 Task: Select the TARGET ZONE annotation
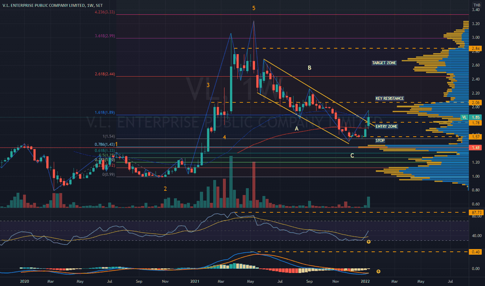point(384,63)
